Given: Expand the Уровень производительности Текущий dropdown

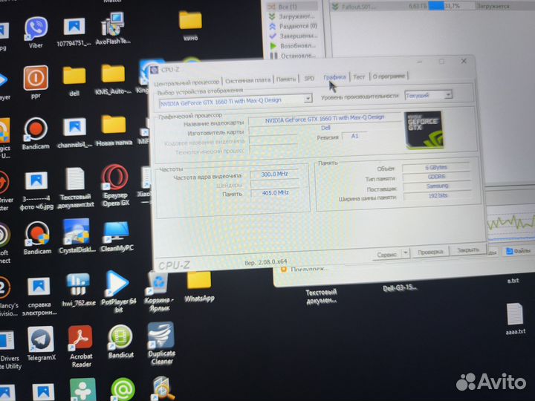Looking at the screenshot, I should click(448, 94).
